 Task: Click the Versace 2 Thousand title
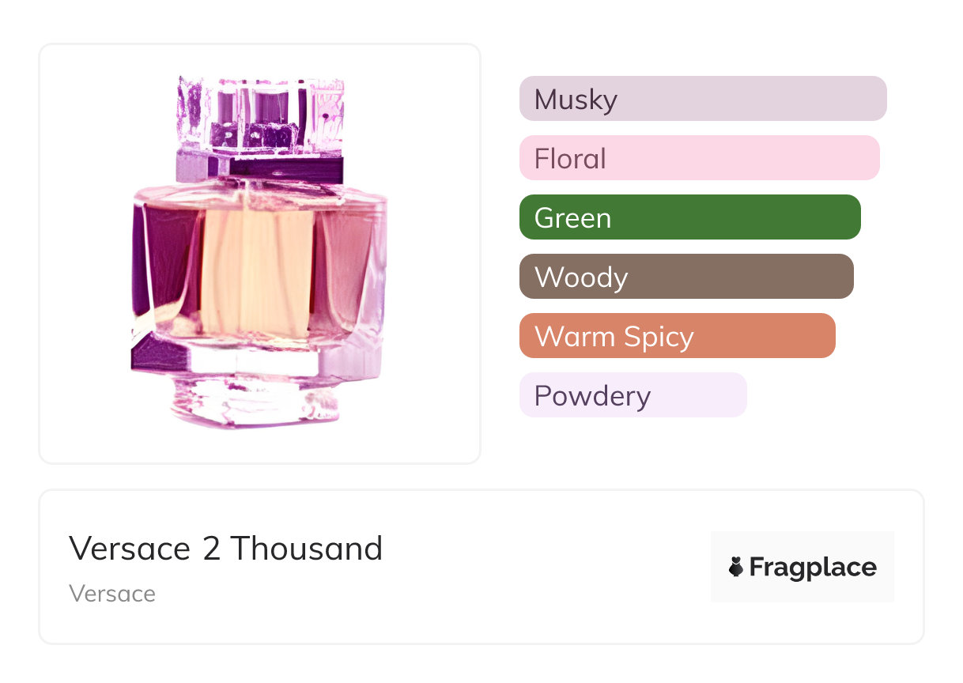point(226,548)
